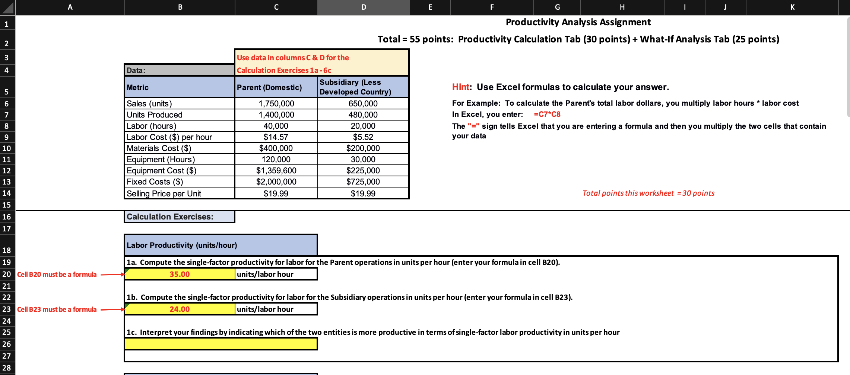Screen dimensions: 850x375
Task: Click the Parent selling price $19.99
Action: click(x=276, y=193)
